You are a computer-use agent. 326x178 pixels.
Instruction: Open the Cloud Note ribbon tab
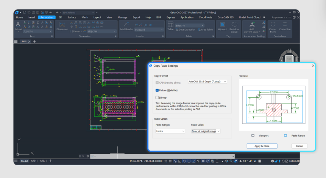click(x=205, y=17)
